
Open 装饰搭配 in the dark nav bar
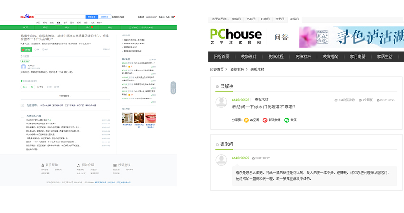point(330,57)
